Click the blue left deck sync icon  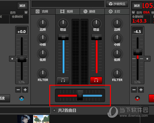click(22, 98)
